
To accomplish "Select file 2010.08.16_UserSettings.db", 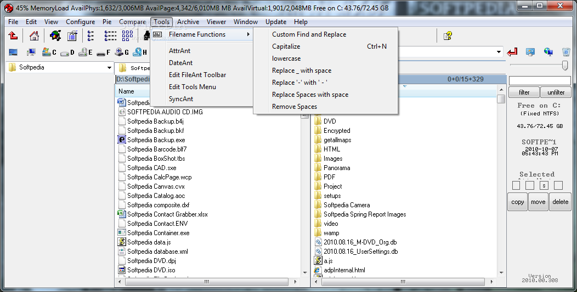I will (x=361, y=252).
